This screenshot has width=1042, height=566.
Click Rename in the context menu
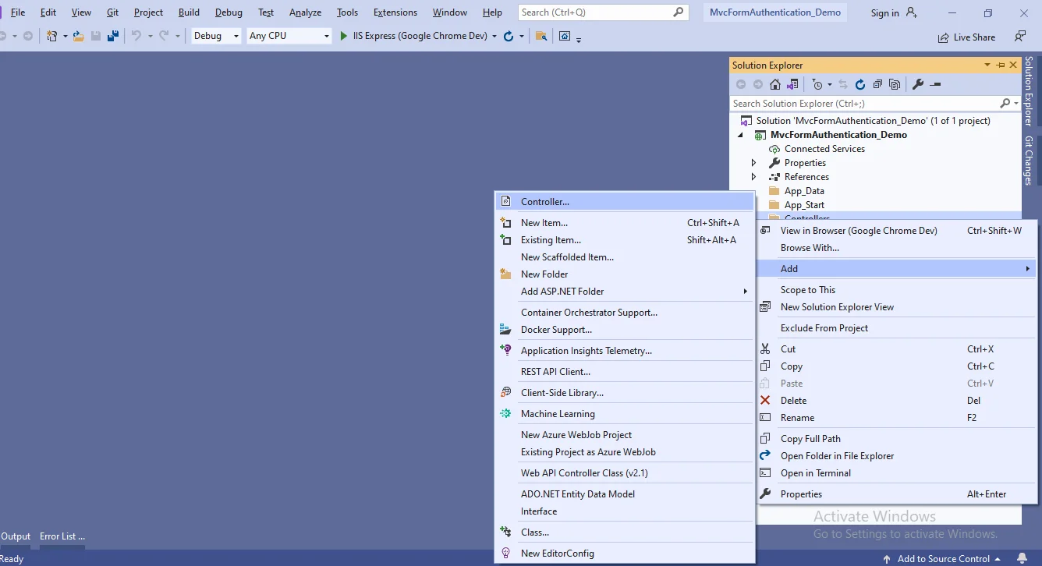tap(897, 418)
